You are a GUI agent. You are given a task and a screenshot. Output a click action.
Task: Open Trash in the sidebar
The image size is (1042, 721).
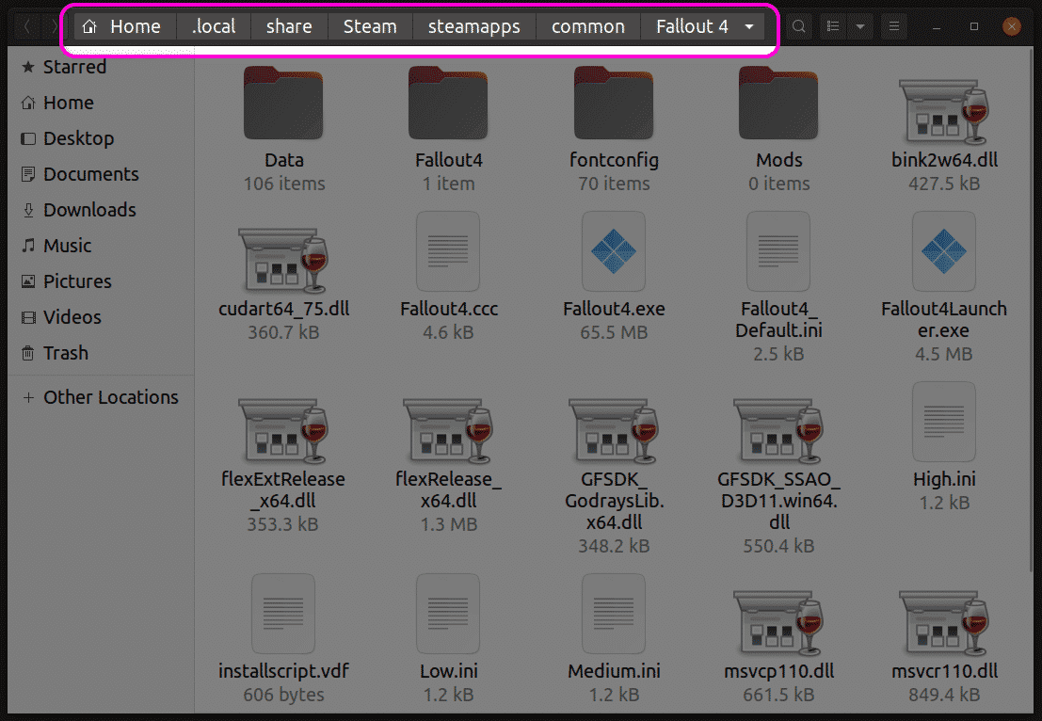(101, 353)
